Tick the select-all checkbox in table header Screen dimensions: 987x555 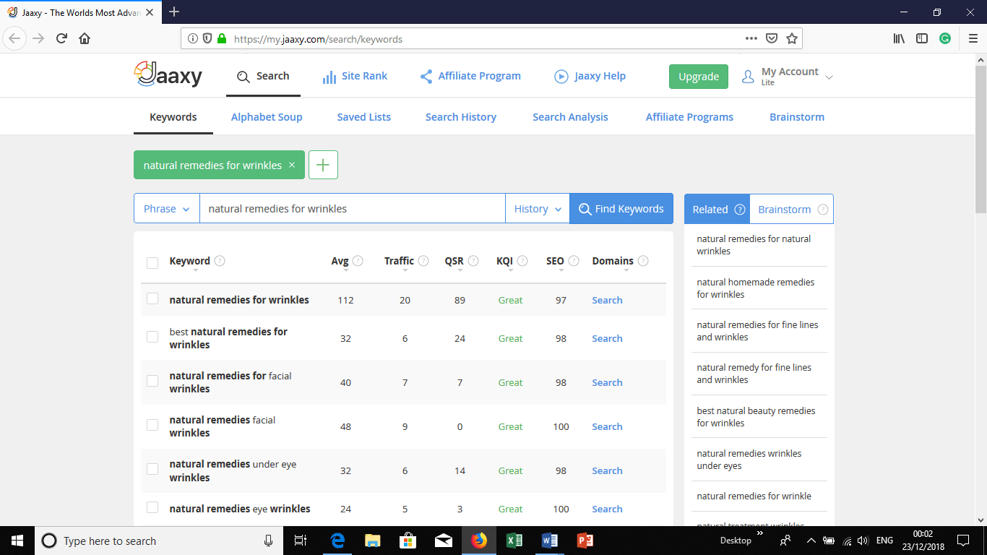pyautogui.click(x=152, y=262)
